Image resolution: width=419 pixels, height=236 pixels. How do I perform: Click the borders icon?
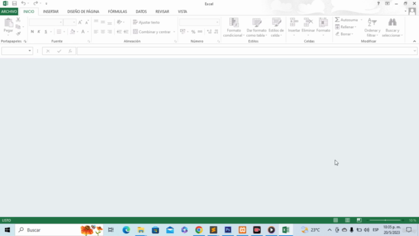coord(59,31)
